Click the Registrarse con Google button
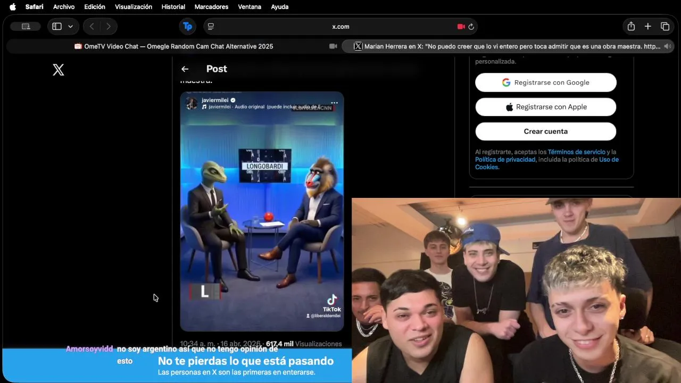This screenshot has width=681, height=383. (x=546, y=82)
